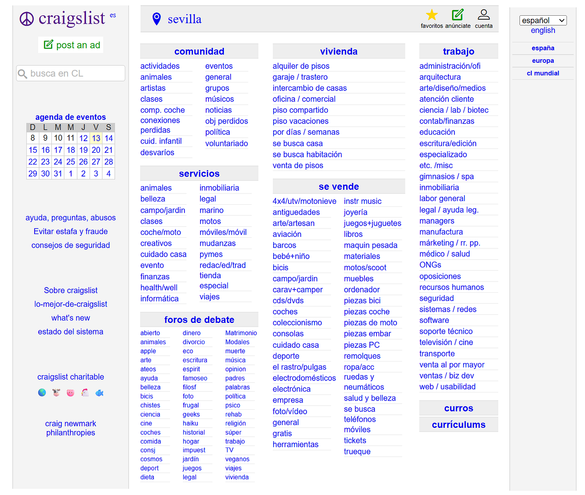Screen dimensions: 585x495
Task: Open 'obj perdidos' under comunidad
Action: (x=227, y=121)
